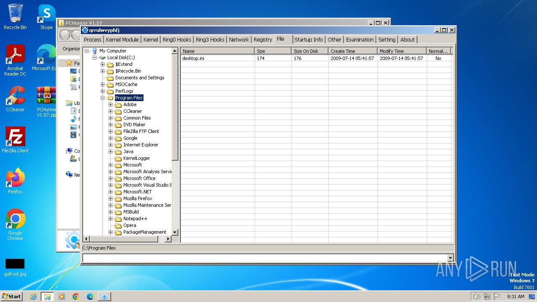
Task: Sort by the Create Time column
Action: [x=353, y=51]
